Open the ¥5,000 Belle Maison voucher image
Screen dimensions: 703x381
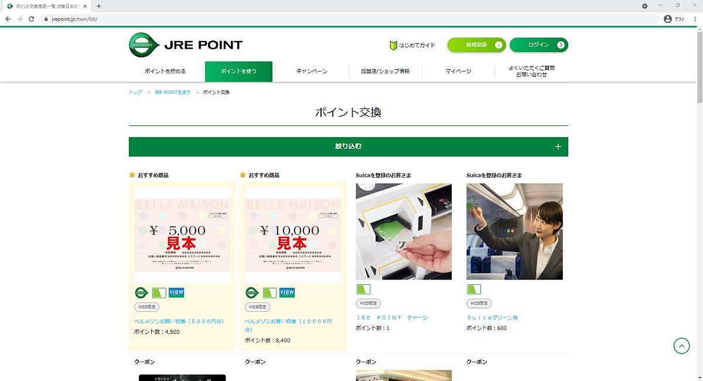(182, 236)
